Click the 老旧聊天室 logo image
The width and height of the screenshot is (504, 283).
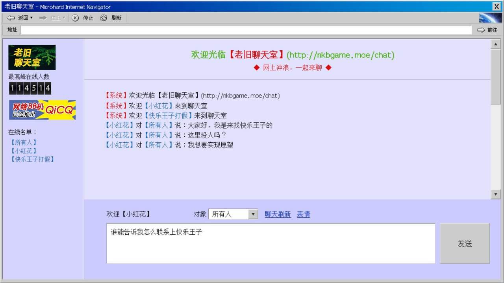point(32,57)
